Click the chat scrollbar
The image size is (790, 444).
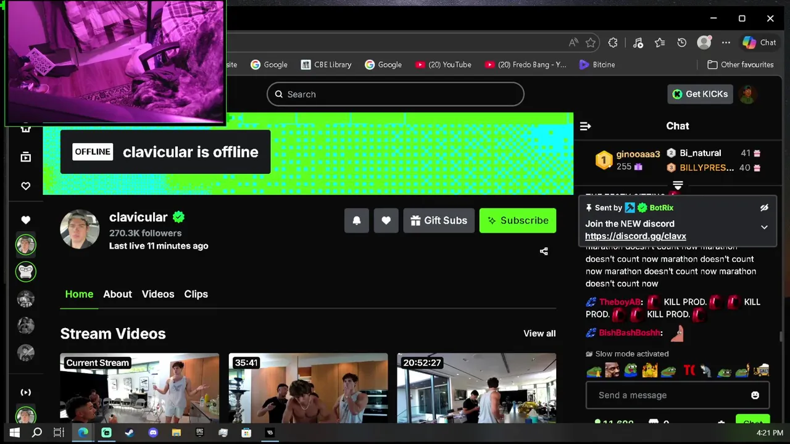[781, 336]
